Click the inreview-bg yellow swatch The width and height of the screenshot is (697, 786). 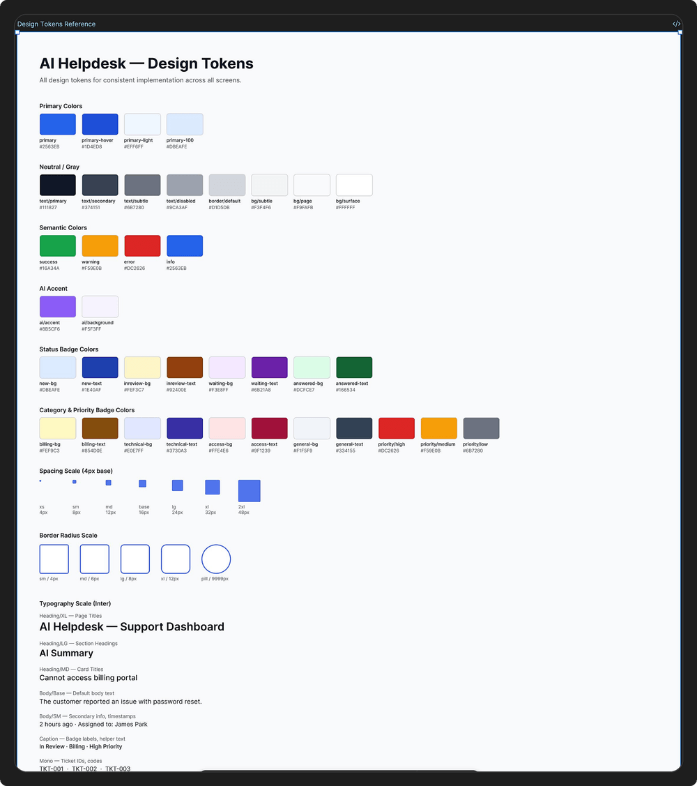coord(142,368)
